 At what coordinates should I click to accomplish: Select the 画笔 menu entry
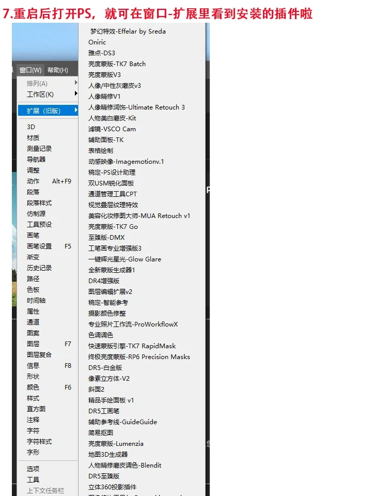[x=33, y=236]
